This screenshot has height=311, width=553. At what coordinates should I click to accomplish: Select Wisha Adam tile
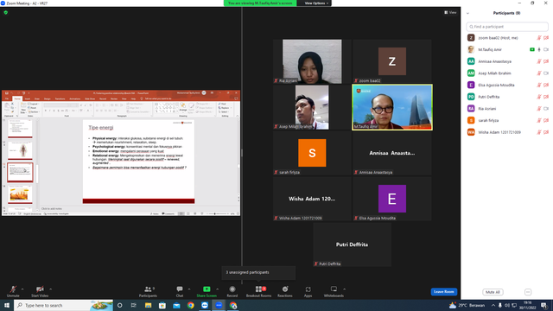click(312, 199)
